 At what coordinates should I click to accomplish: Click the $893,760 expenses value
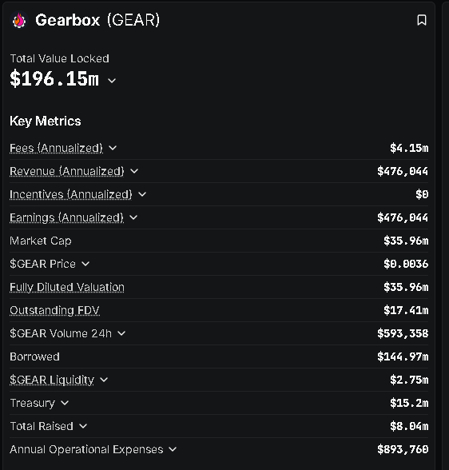[x=403, y=449]
